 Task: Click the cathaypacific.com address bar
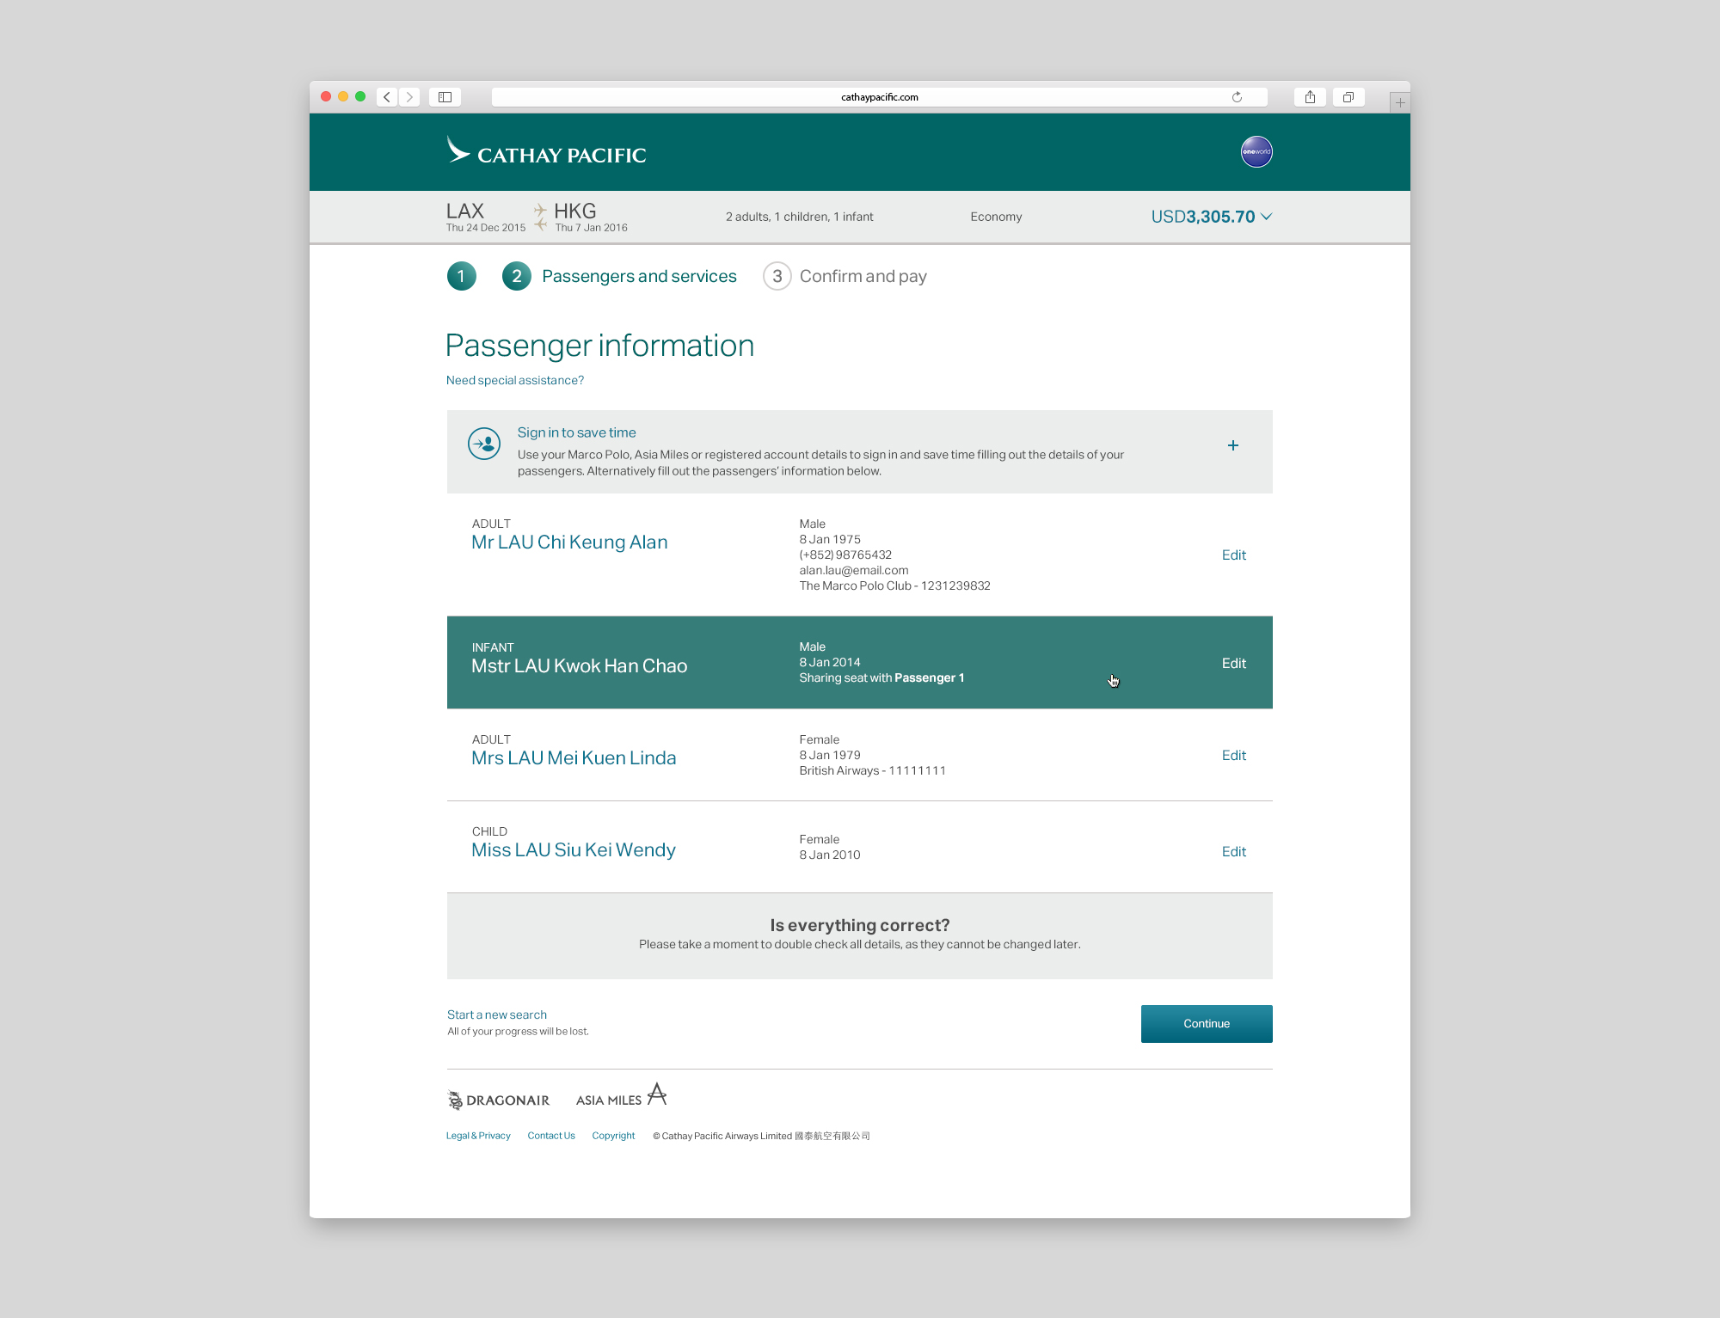(879, 97)
